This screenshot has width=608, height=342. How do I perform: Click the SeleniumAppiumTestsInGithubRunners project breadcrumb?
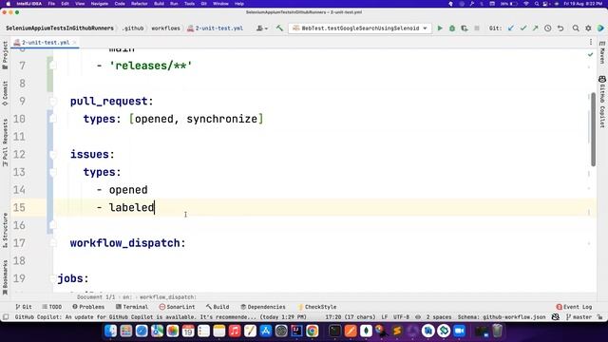point(60,28)
